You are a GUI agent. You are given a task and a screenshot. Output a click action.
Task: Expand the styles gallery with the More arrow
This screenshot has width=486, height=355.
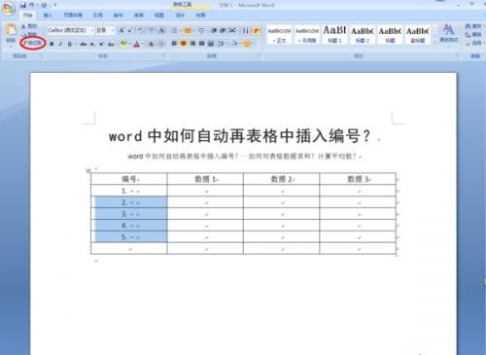(x=434, y=41)
